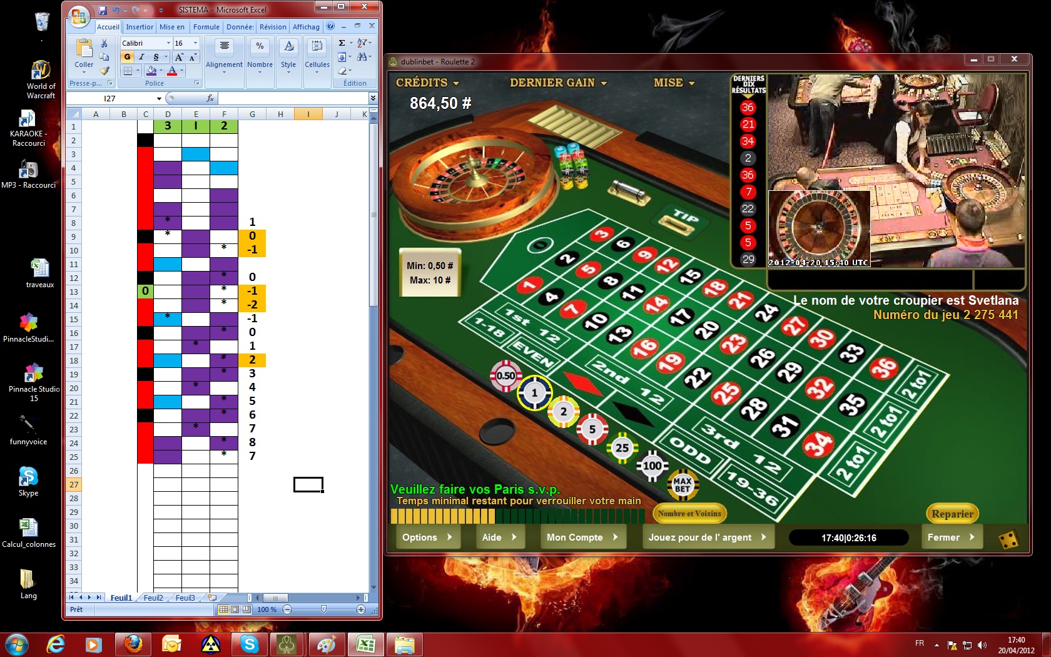Click the Excel Office button
1051x657 pixels.
coord(79,16)
